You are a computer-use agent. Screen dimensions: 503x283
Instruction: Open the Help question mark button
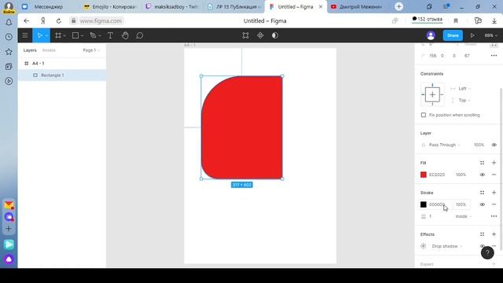click(x=487, y=252)
